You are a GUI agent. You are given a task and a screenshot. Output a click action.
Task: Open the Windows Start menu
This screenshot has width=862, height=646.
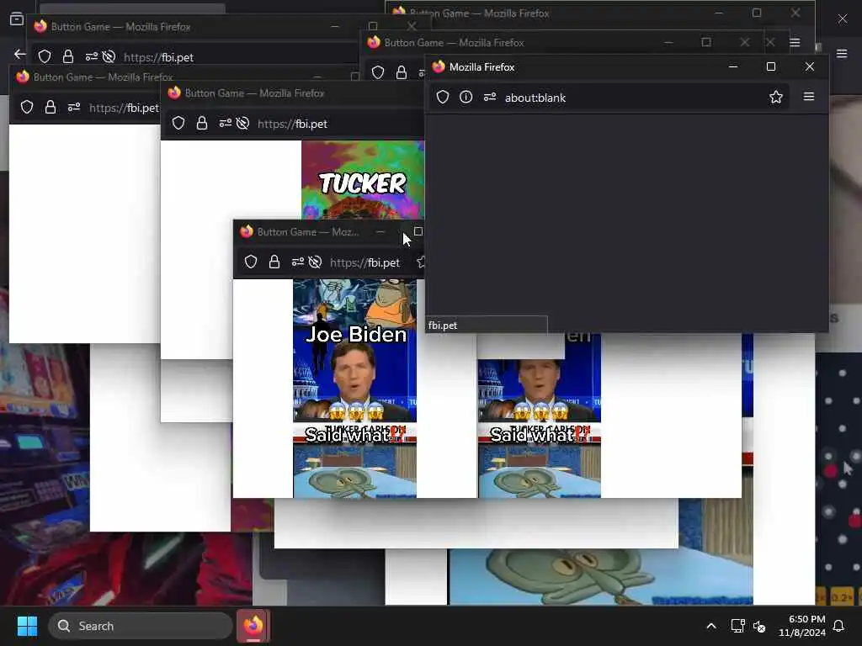[27, 626]
